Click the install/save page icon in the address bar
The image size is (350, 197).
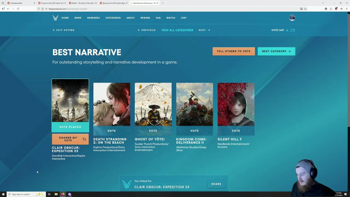coord(301,9)
